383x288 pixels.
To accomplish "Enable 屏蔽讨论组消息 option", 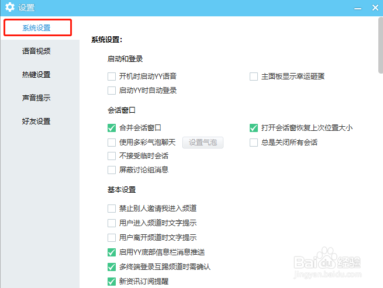I will 112,170.
